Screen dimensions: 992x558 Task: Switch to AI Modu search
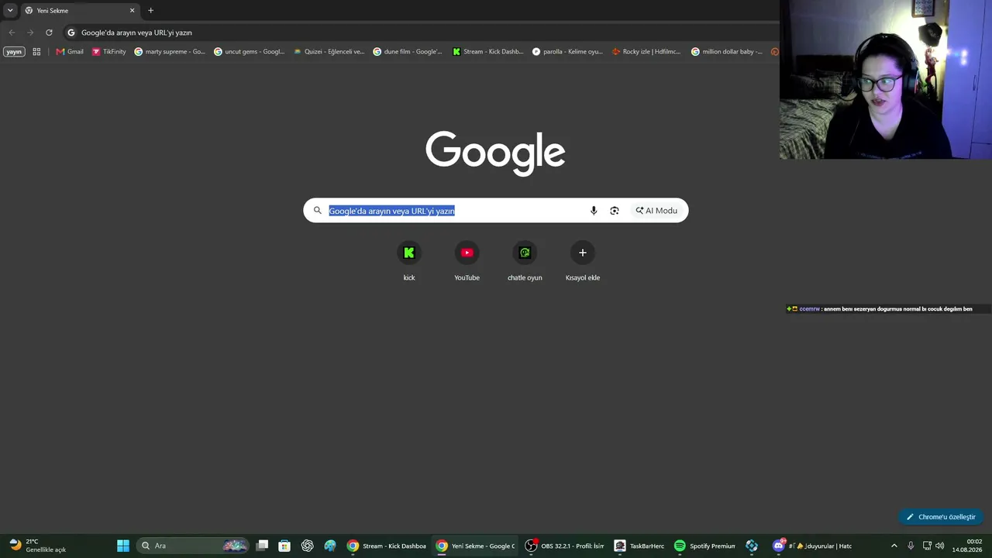pyautogui.click(x=656, y=211)
